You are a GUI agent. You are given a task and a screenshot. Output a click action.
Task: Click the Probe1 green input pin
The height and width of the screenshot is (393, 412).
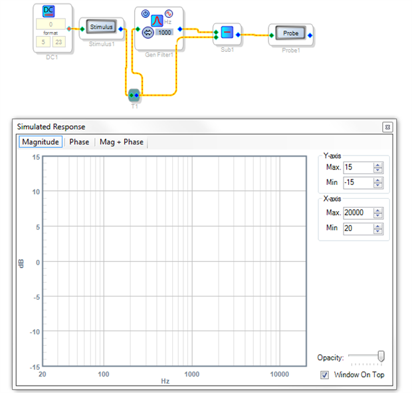pos(272,35)
